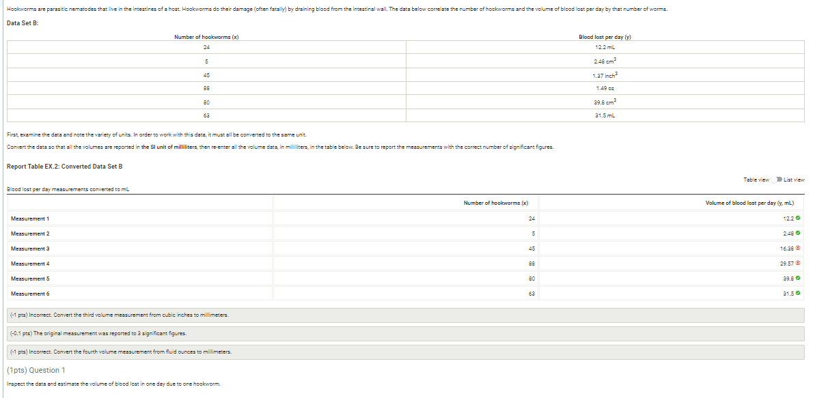Click '39.8 cm³' in Data Set B
The image size is (815, 398).
click(x=605, y=101)
